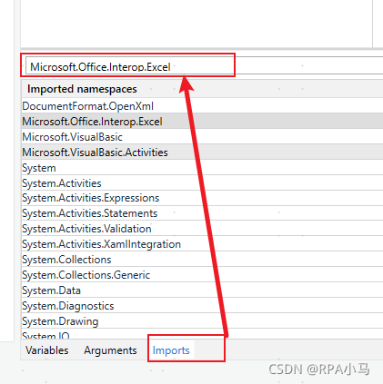Select System.Activities.Validation row
Screen dimensions: 383x384
coord(202,229)
